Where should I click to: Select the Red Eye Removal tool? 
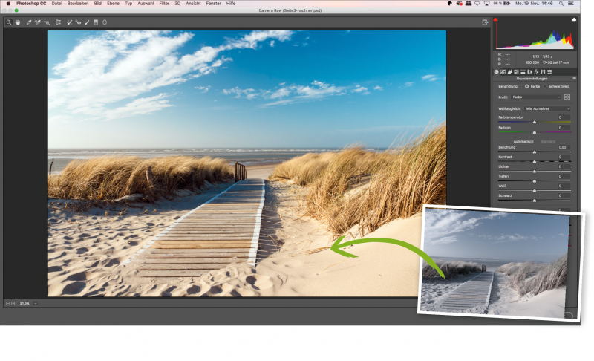78,22
